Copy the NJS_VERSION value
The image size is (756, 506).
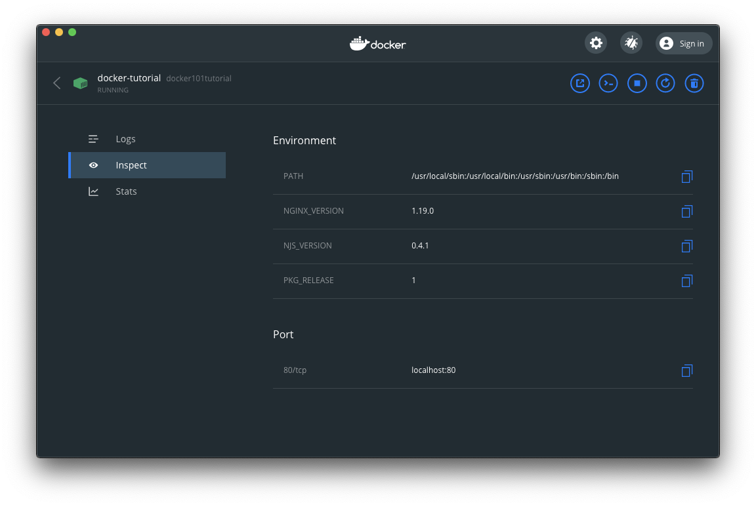[686, 246]
